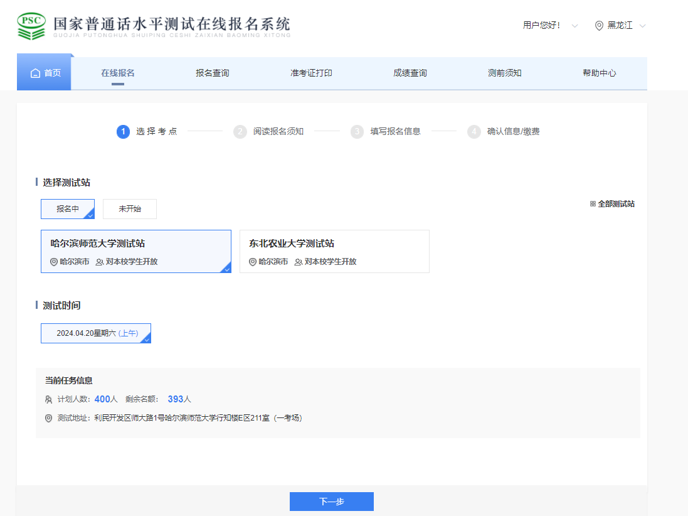Click the person icon beside 计划人数
Image resolution: width=688 pixels, height=516 pixels.
point(49,399)
